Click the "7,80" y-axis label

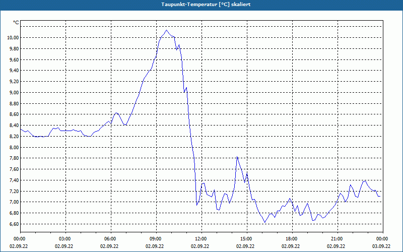[x=14, y=158]
